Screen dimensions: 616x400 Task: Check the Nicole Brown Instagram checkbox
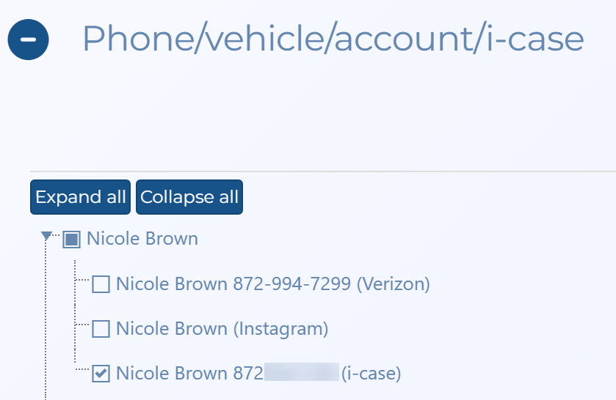(x=101, y=330)
